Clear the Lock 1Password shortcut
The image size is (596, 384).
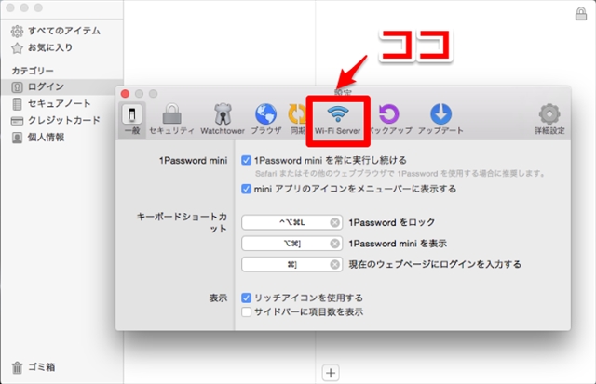click(x=335, y=222)
